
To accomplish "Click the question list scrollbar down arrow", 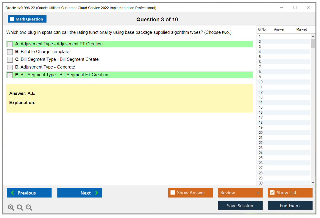I will coord(313,182).
